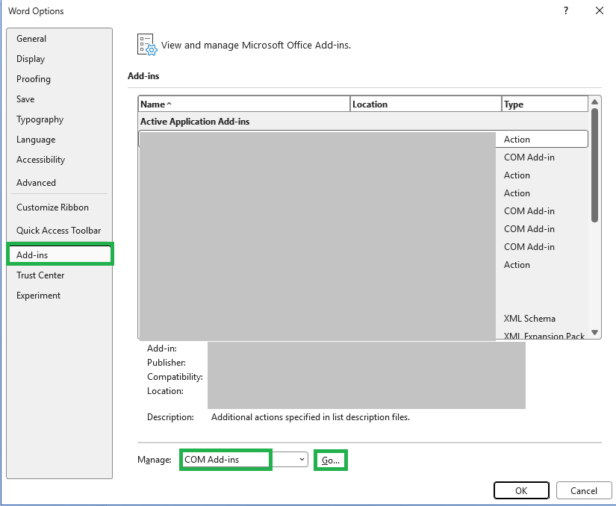Confirm with the OK button

(521, 490)
